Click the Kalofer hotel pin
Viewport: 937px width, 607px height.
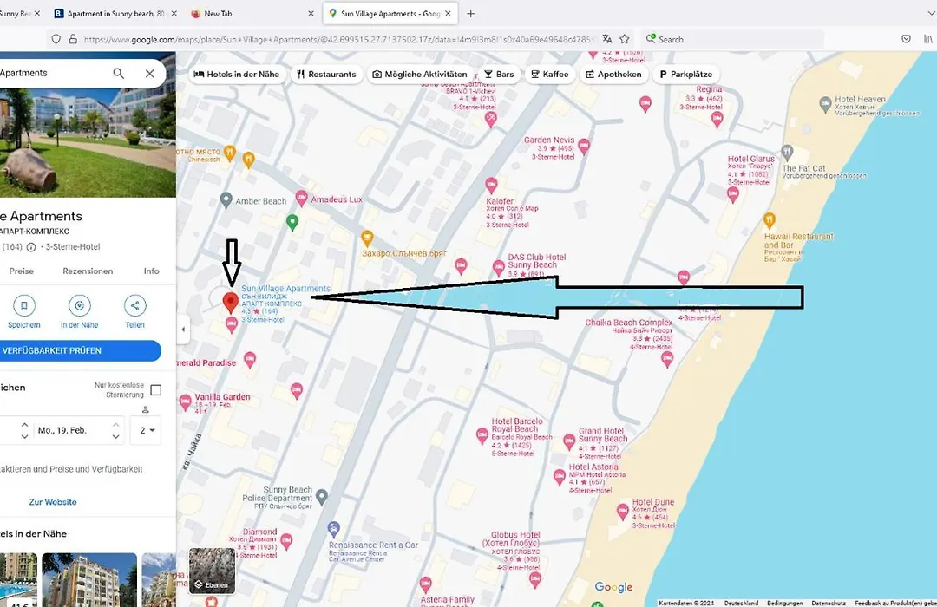point(491,184)
